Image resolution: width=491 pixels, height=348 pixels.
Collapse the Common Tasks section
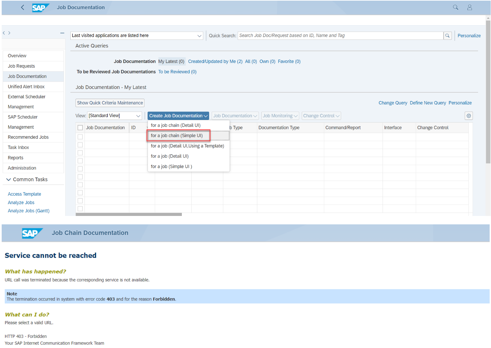9,180
